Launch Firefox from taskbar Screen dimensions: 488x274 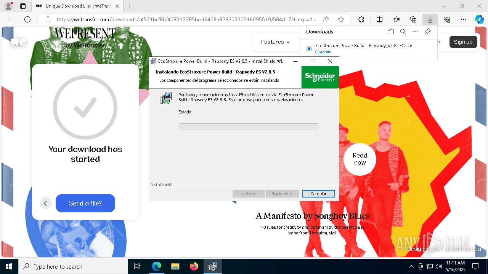click(x=194, y=266)
